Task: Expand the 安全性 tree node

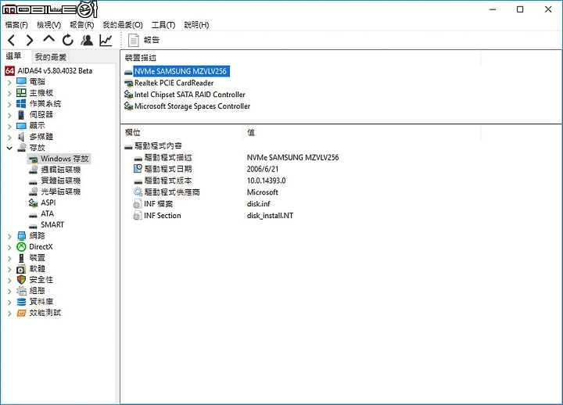Action: pyautogui.click(x=9, y=281)
